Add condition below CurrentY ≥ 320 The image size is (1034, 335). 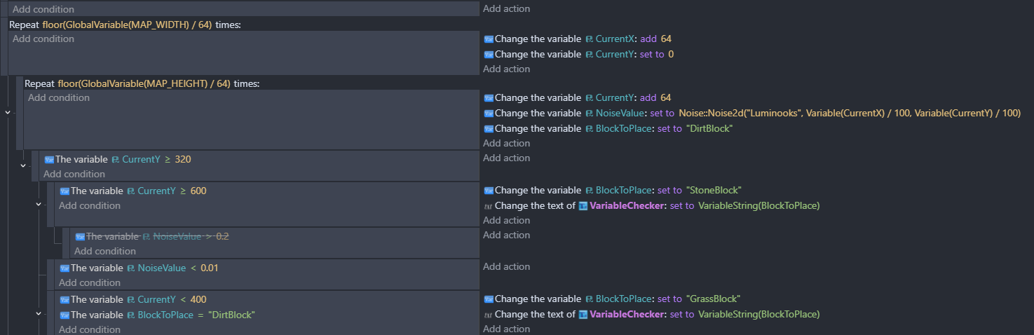[74, 174]
